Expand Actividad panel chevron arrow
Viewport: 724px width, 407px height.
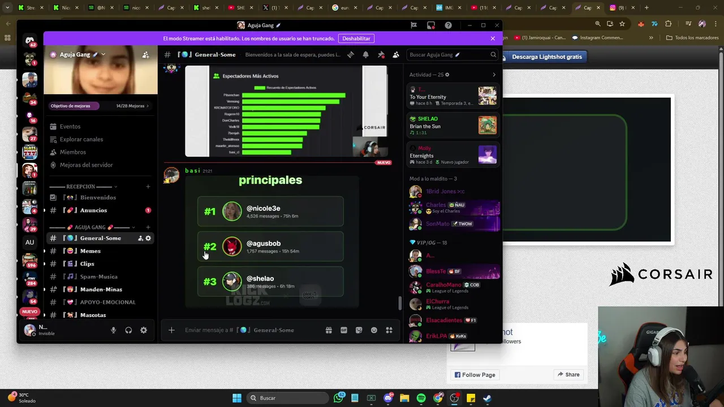pos(494,75)
